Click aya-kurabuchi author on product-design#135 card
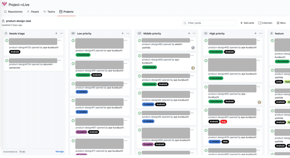 tap(51, 48)
